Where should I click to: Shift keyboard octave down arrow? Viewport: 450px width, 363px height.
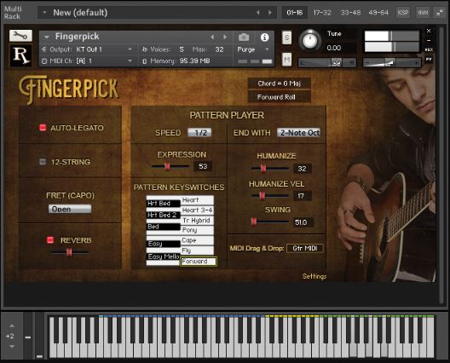pyautogui.click(x=11, y=346)
